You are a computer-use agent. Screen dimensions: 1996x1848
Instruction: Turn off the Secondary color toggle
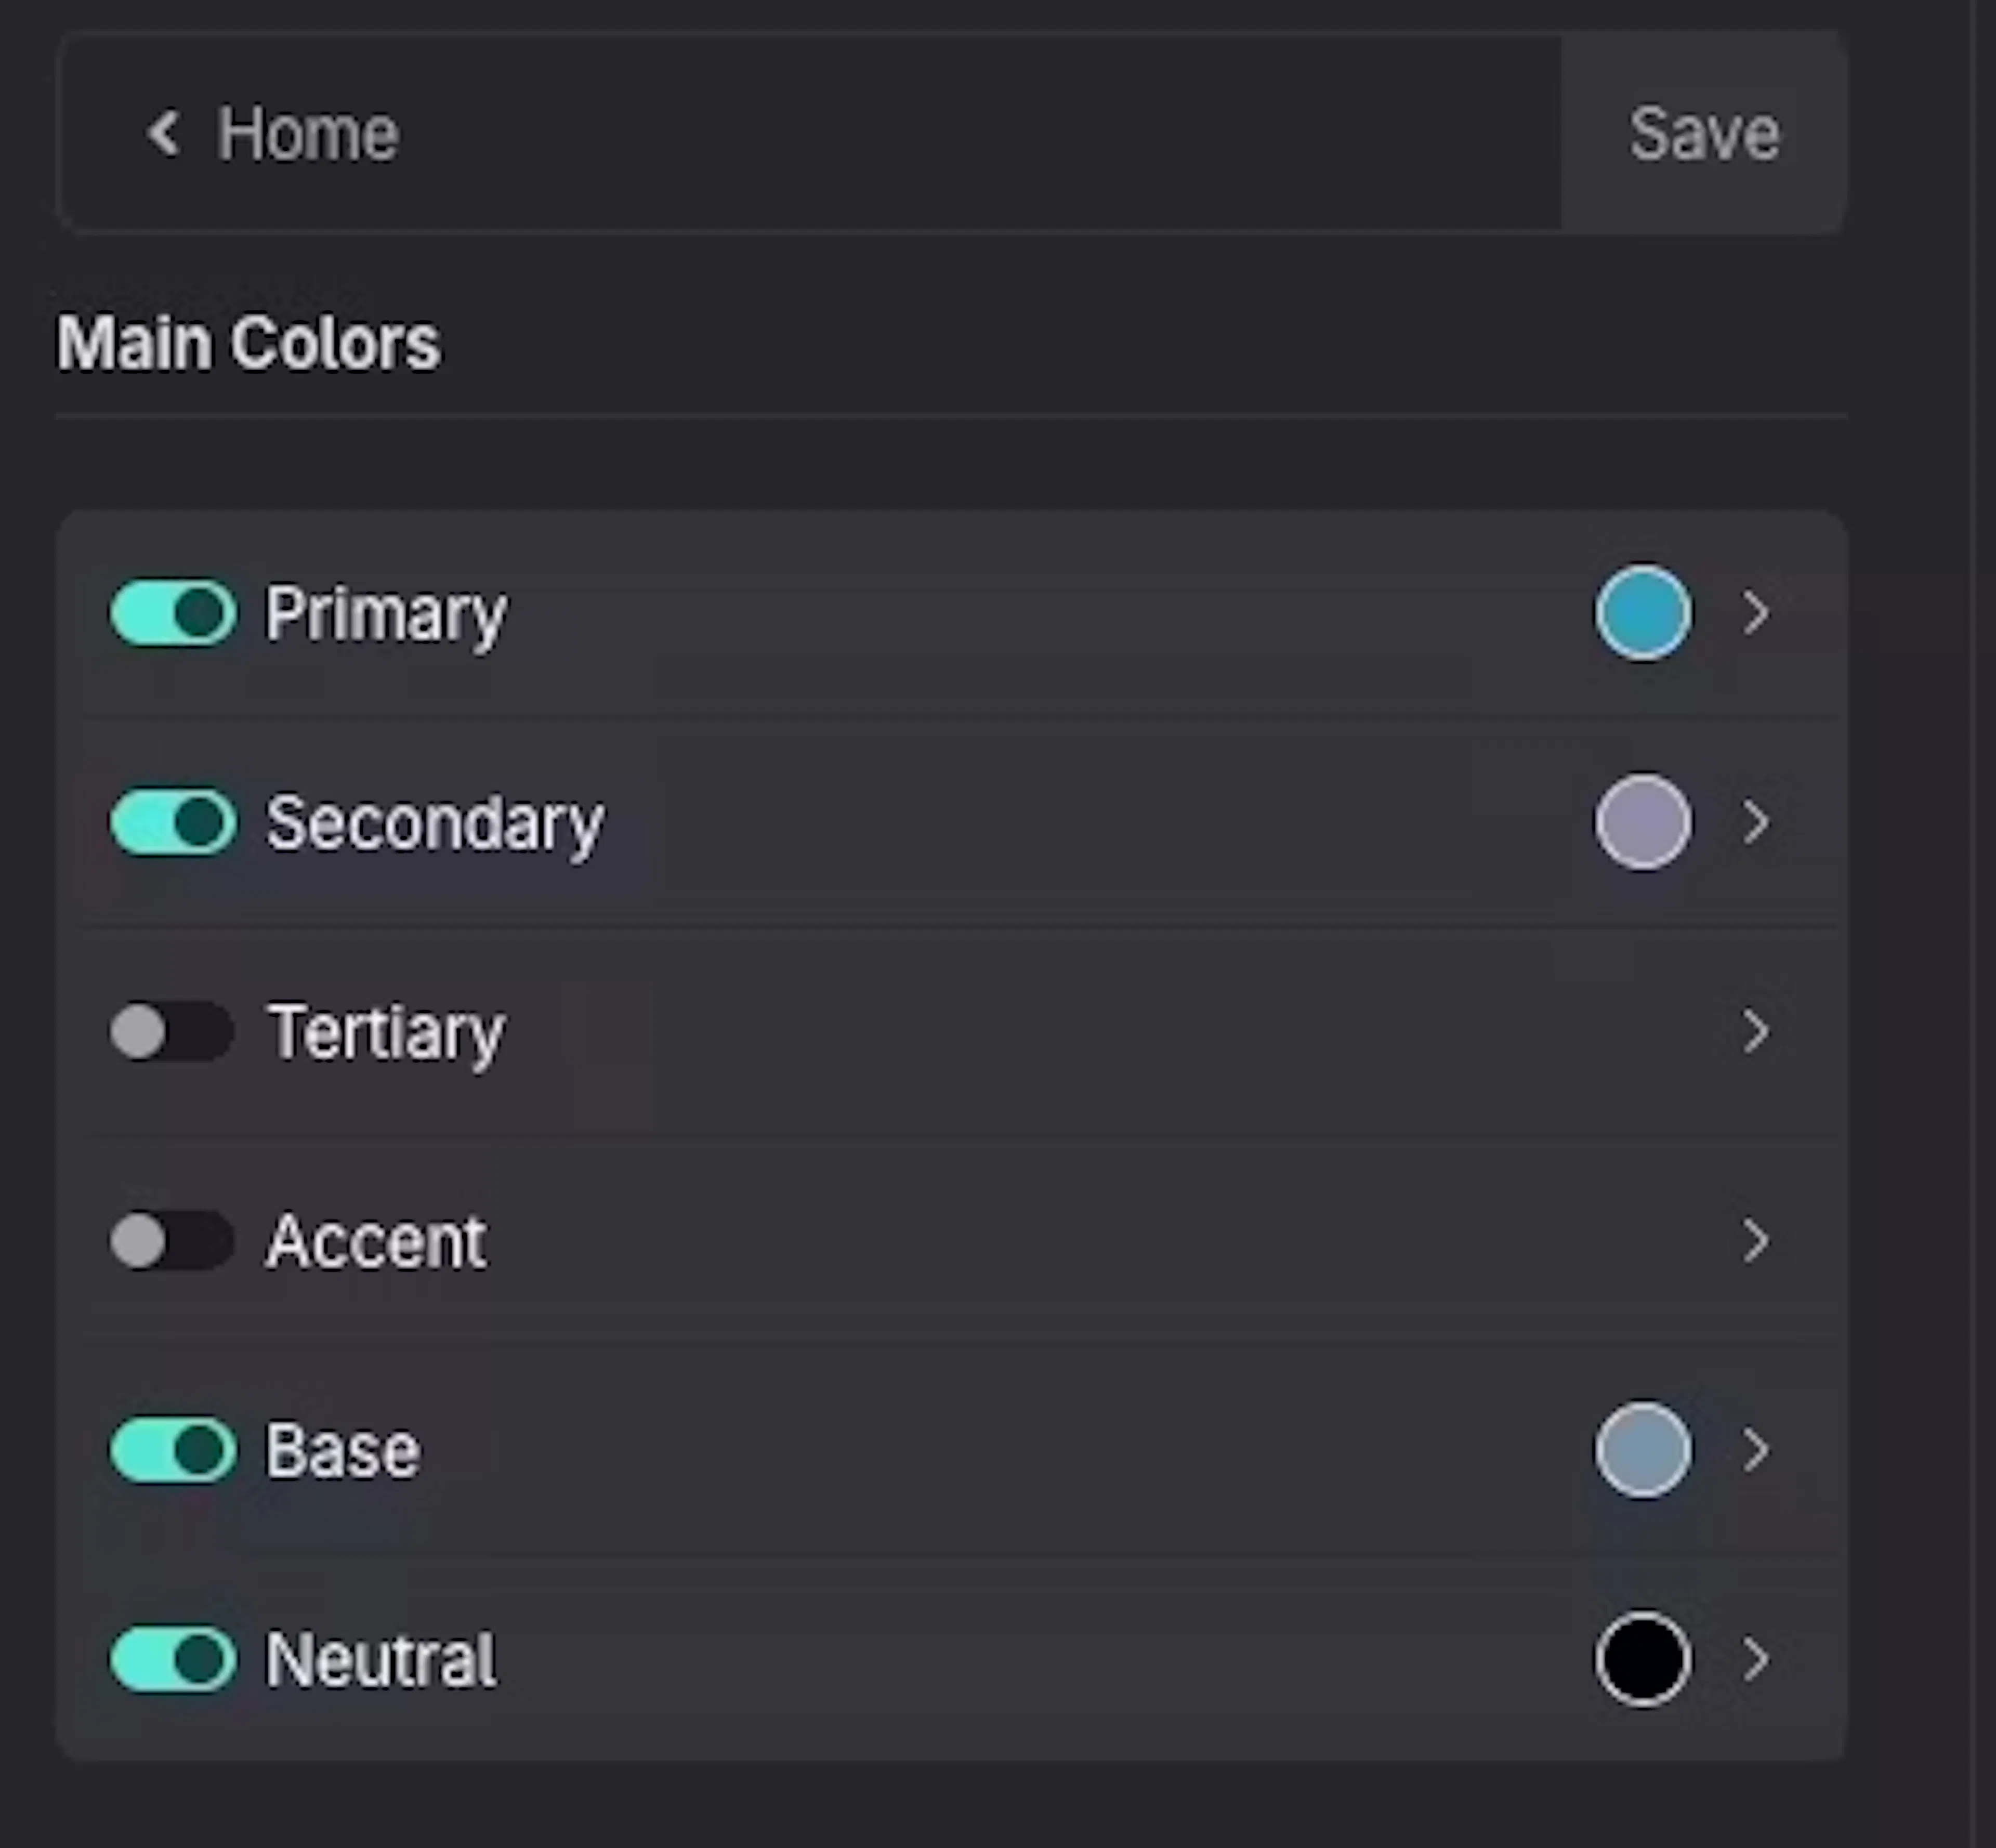tap(174, 822)
